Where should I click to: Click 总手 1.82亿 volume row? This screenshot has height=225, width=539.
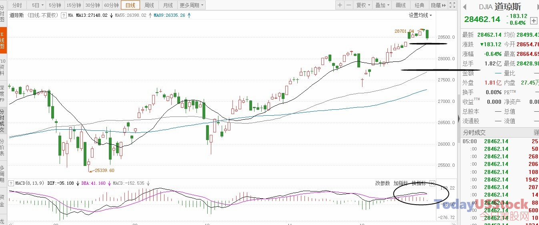click(482, 63)
